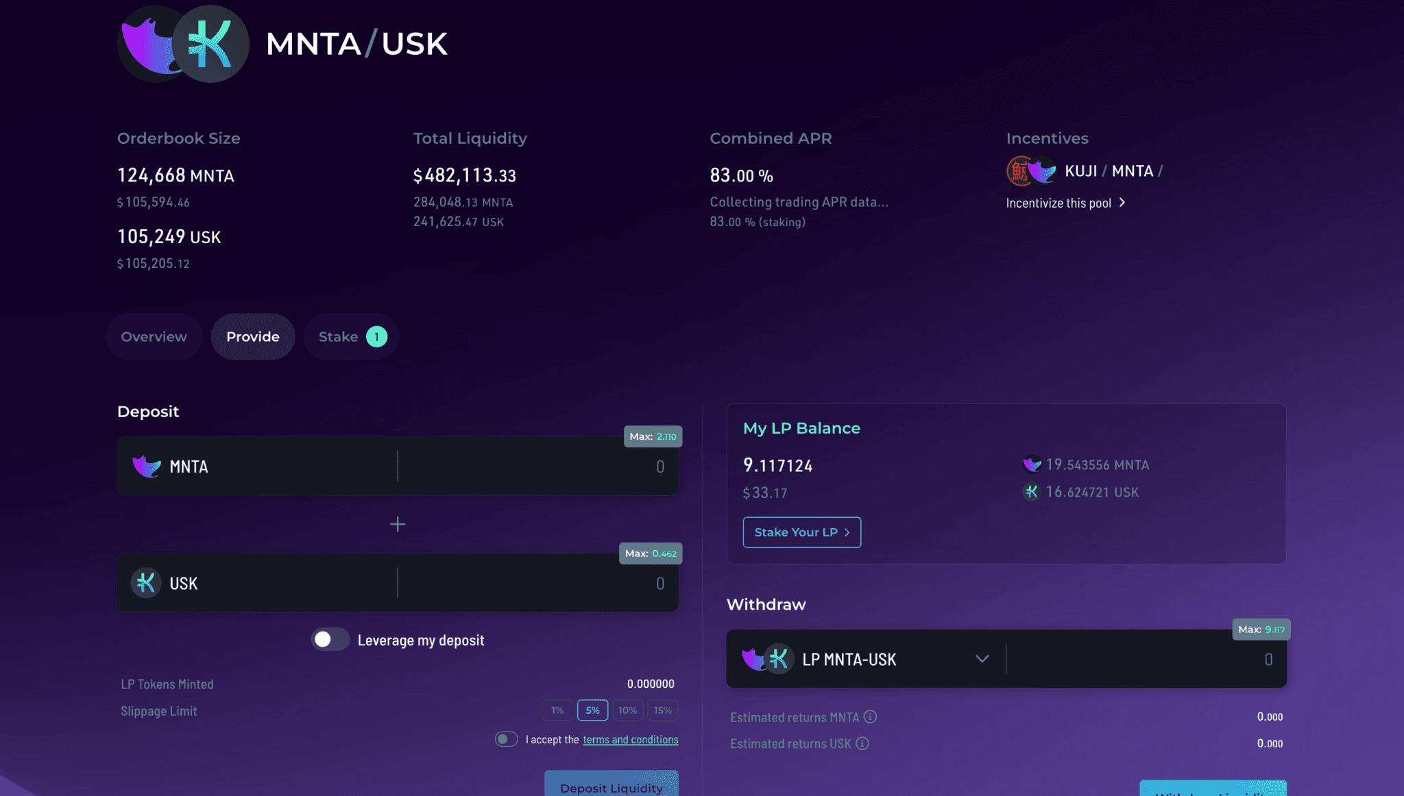The width and height of the screenshot is (1404, 796).
Task: Set MNTA deposit to Max 2.110
Action: (x=653, y=436)
